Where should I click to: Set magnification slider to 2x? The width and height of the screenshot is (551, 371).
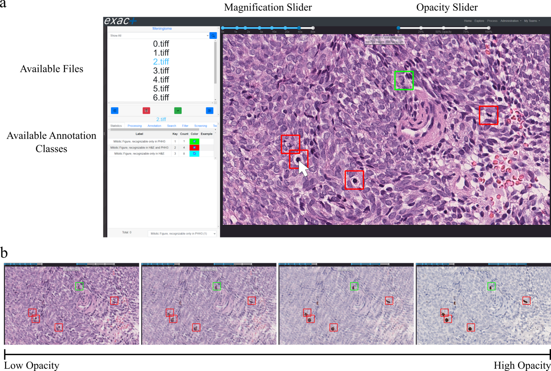point(245,28)
